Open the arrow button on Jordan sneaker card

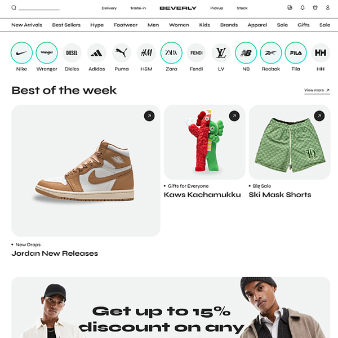[149, 116]
